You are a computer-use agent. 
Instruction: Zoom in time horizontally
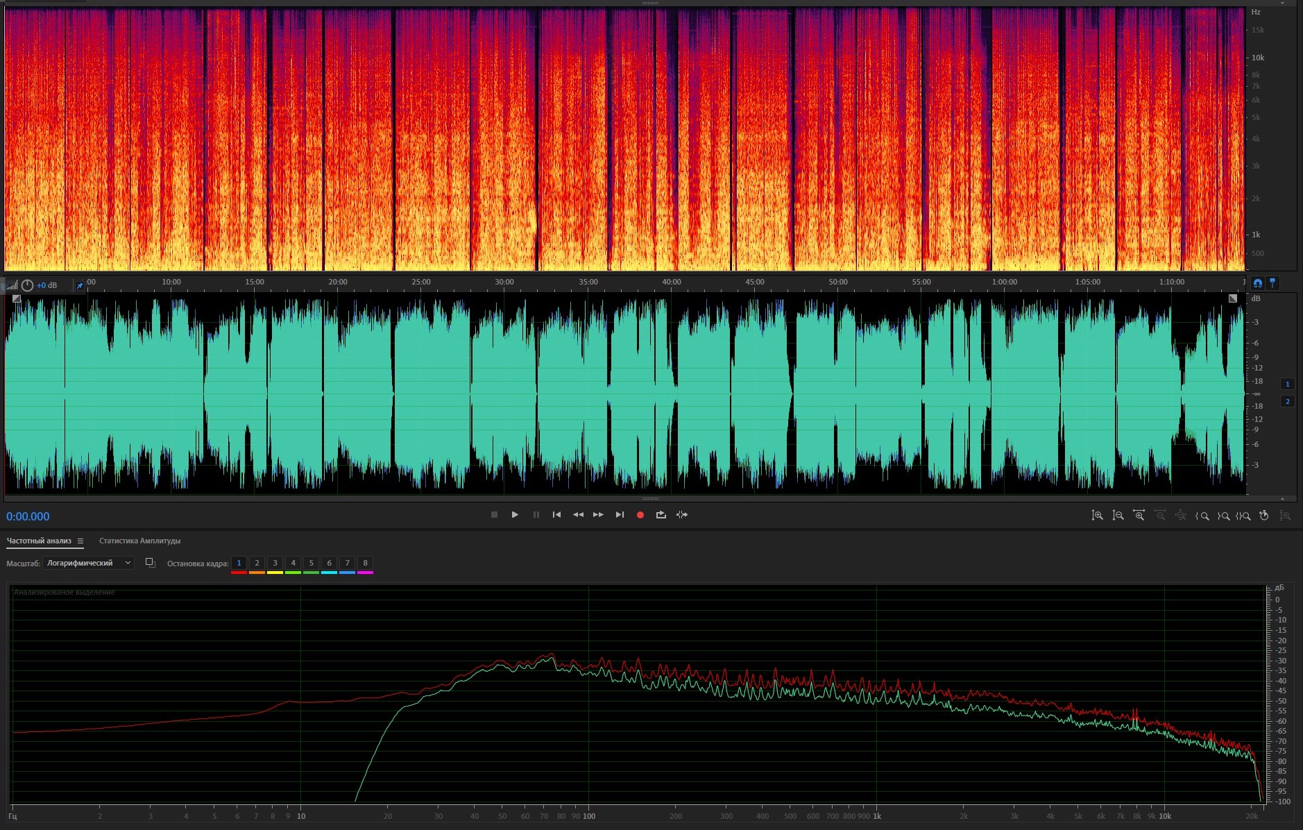(x=1139, y=516)
